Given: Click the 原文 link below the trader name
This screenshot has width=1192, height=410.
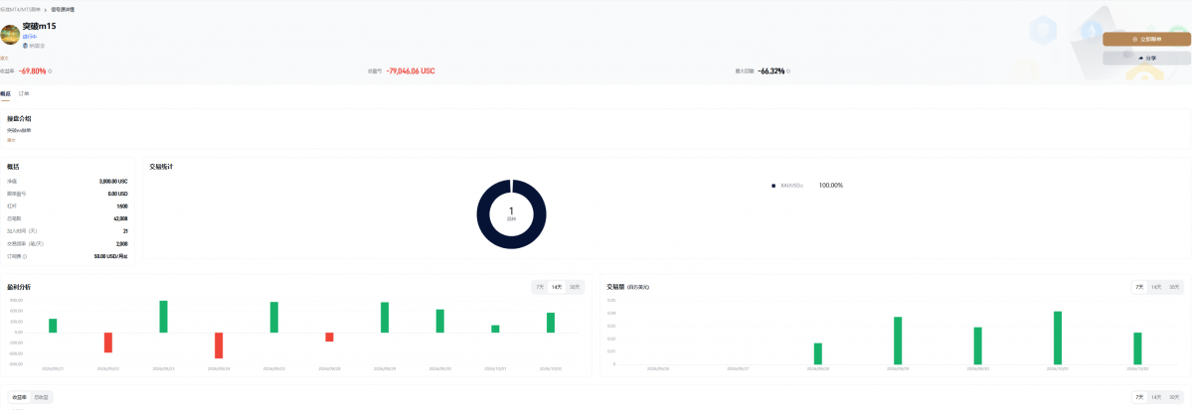Looking at the screenshot, I should 4,58.
